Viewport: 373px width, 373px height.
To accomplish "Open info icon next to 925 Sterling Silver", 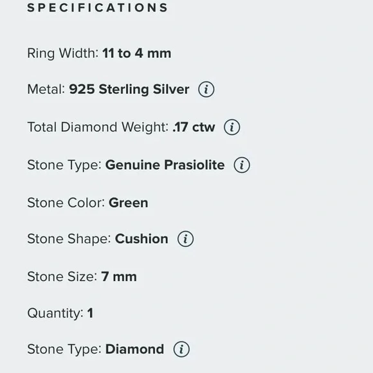I will (x=206, y=89).
